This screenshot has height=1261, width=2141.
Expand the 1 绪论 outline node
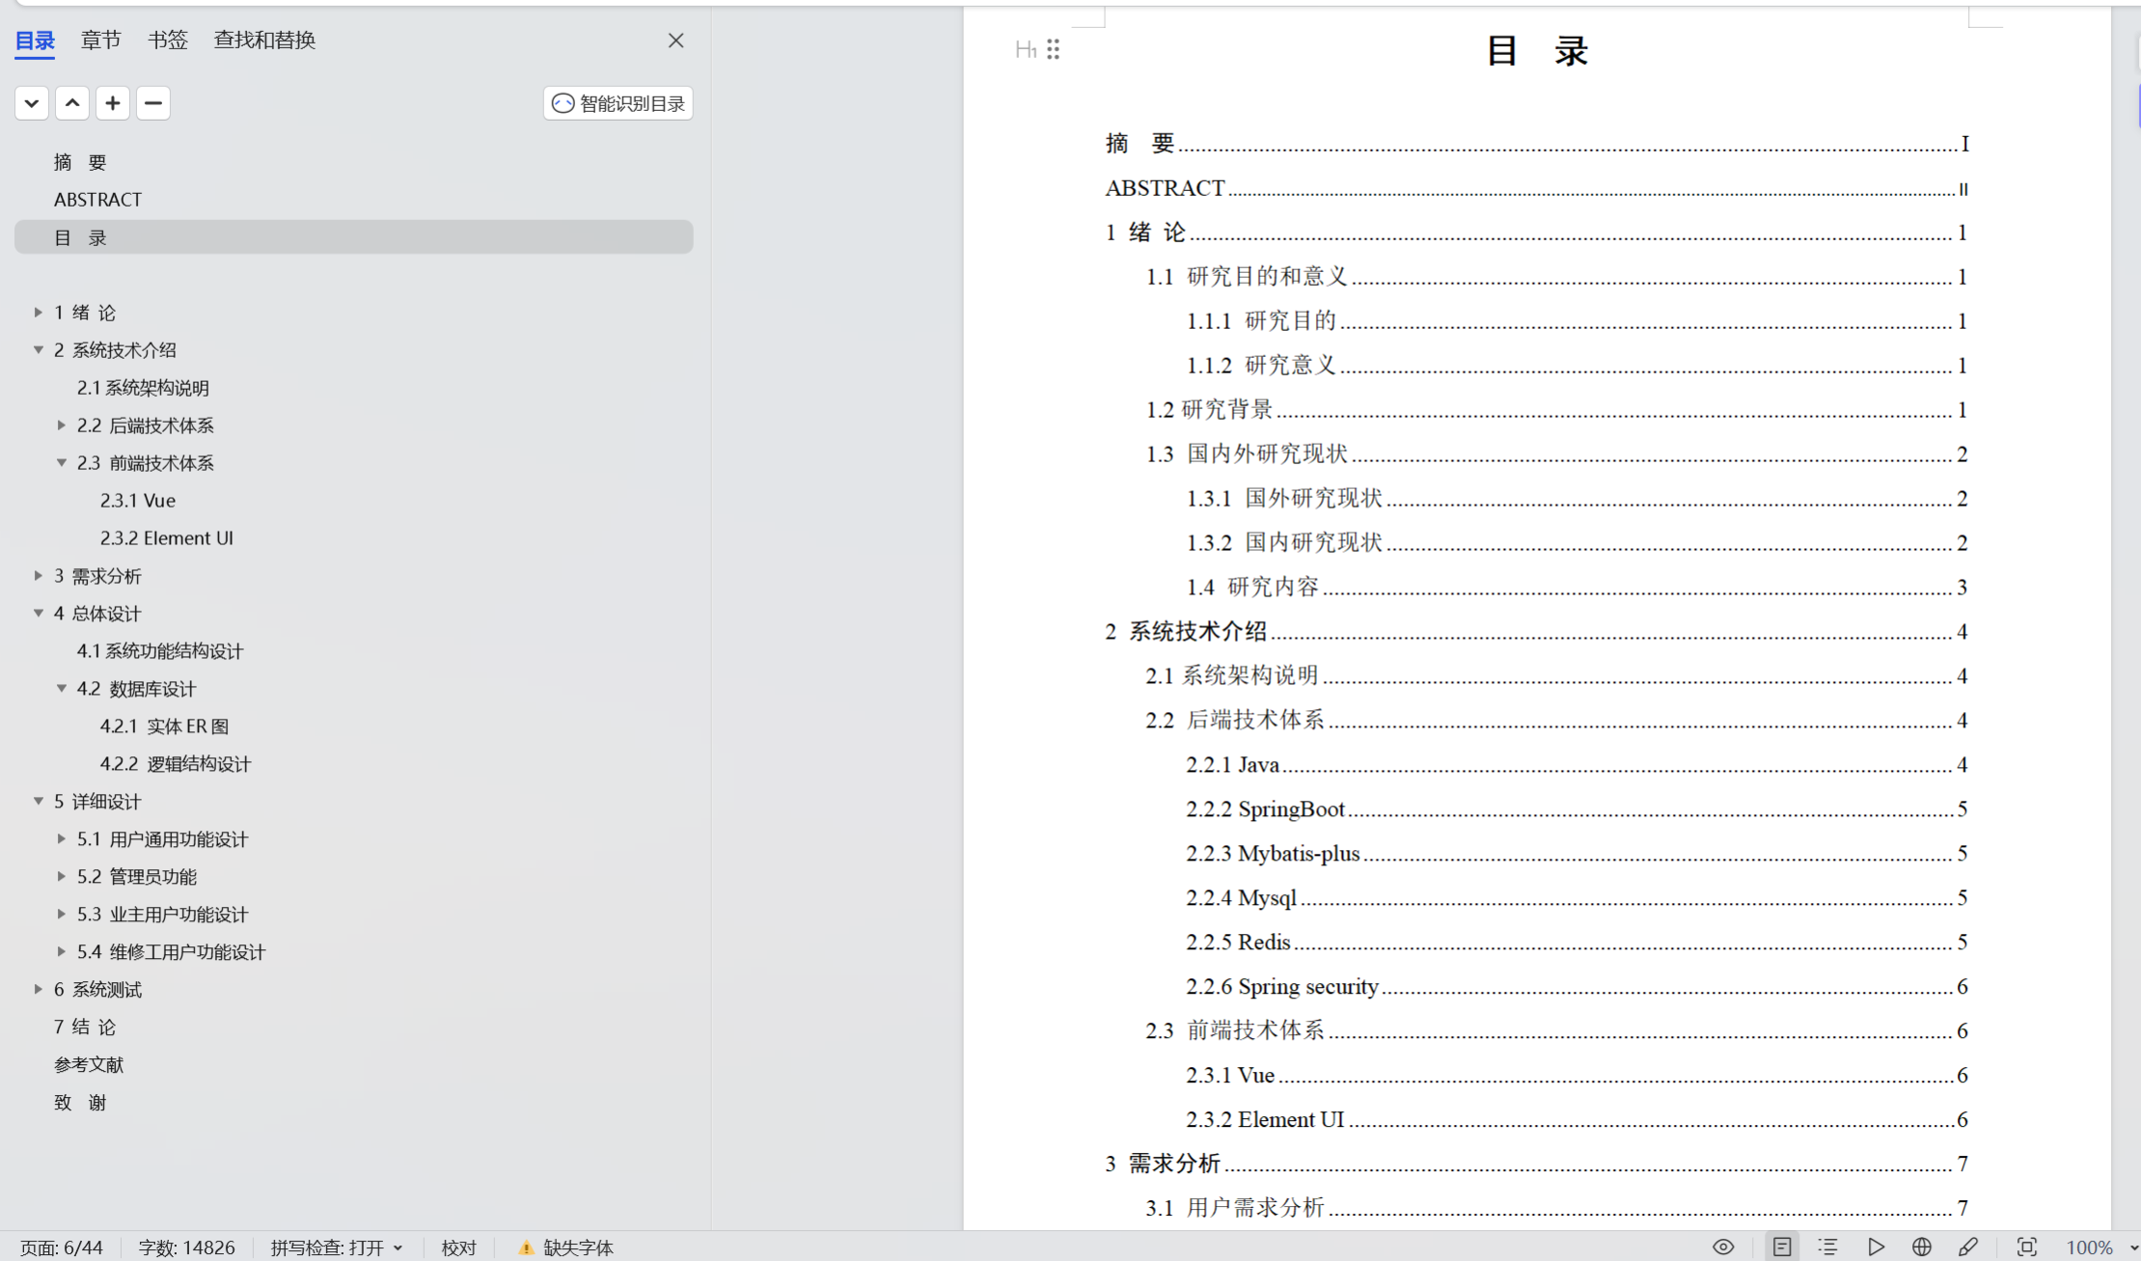click(38, 313)
